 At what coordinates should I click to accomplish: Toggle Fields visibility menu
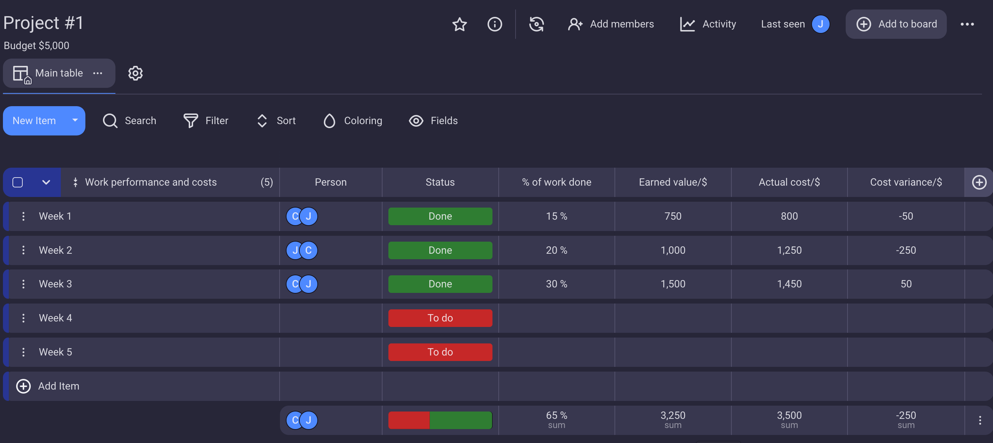tap(433, 120)
